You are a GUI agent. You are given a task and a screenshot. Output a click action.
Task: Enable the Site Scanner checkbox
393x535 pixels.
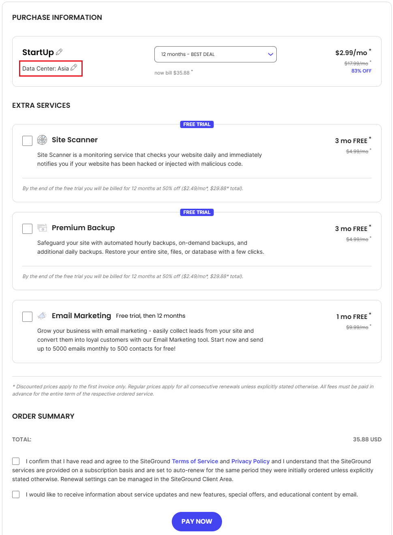[x=27, y=141]
